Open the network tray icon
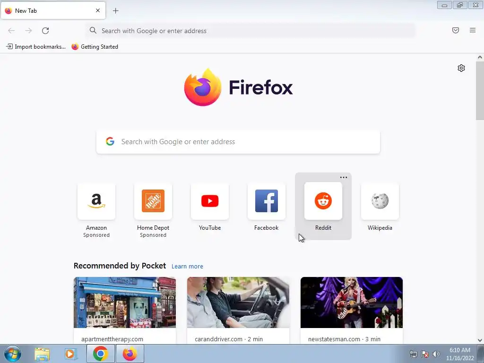This screenshot has height=363, width=484. pos(413,354)
